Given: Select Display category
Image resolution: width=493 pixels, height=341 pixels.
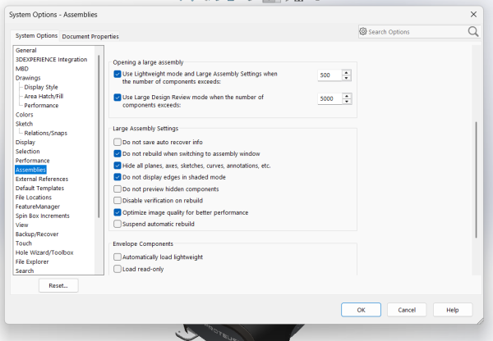Looking at the screenshot, I should (25, 142).
